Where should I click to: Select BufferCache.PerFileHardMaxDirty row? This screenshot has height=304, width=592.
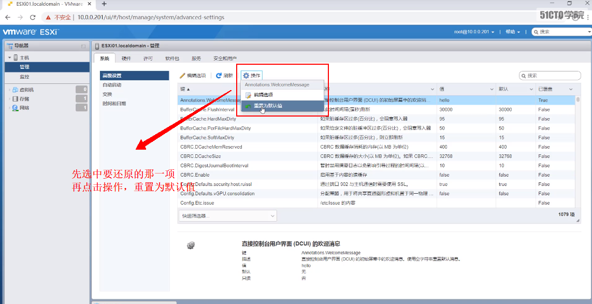pos(377,128)
